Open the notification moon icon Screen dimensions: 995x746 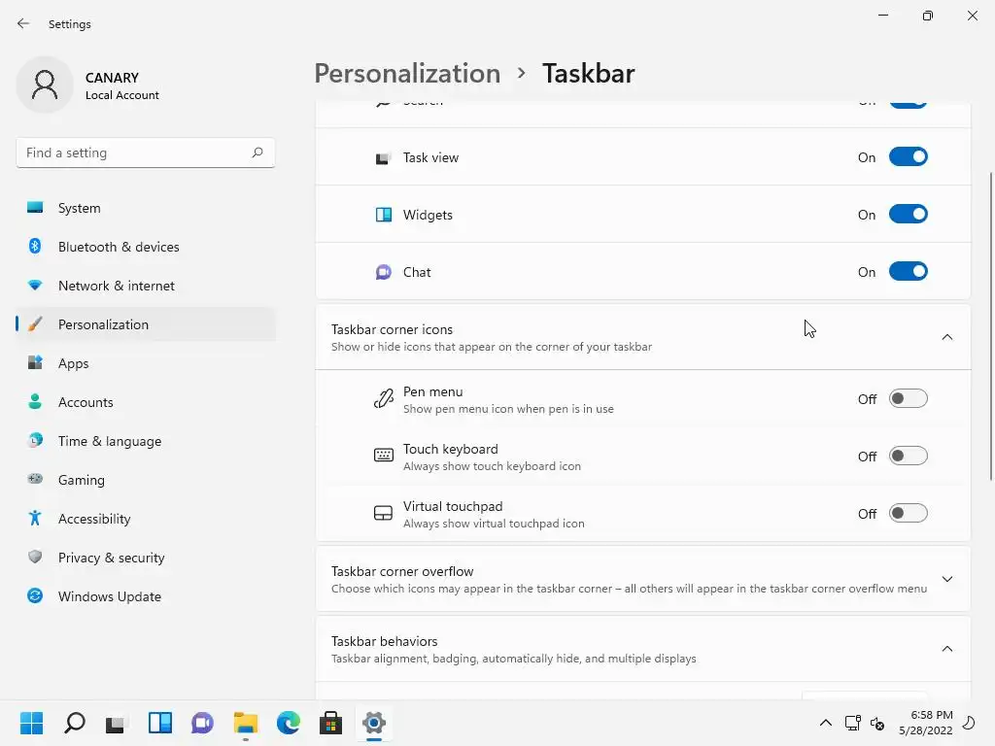(x=969, y=723)
